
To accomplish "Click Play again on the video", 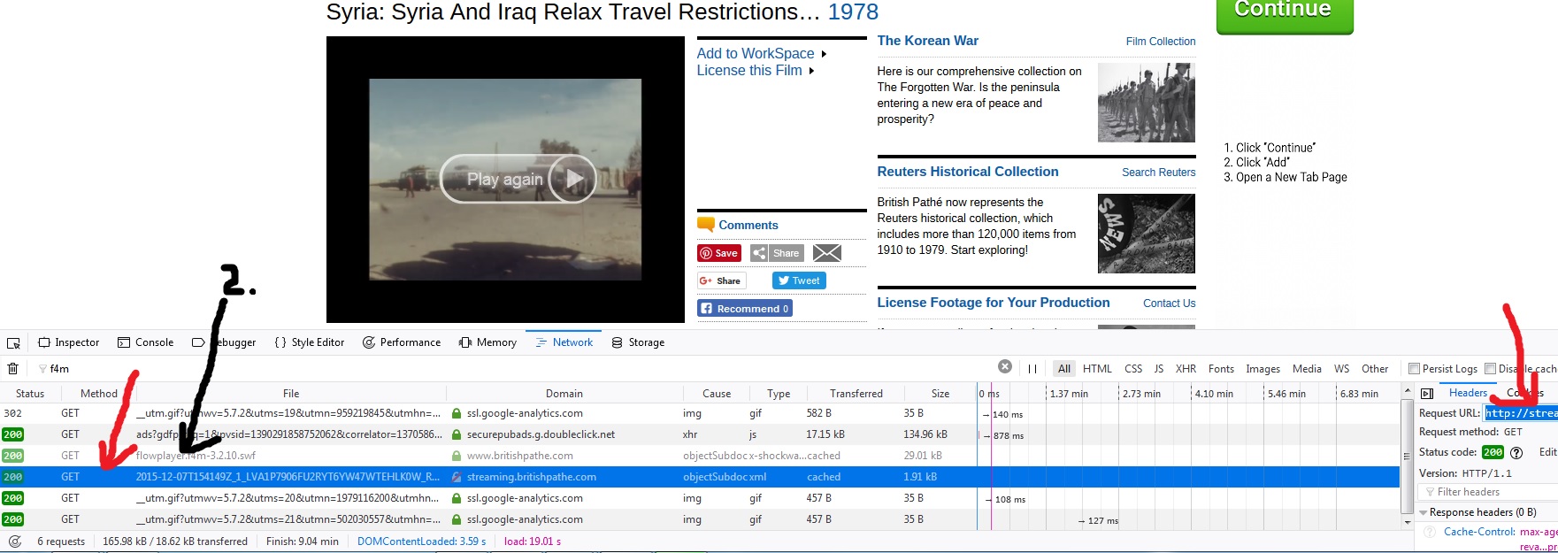I will 518,179.
